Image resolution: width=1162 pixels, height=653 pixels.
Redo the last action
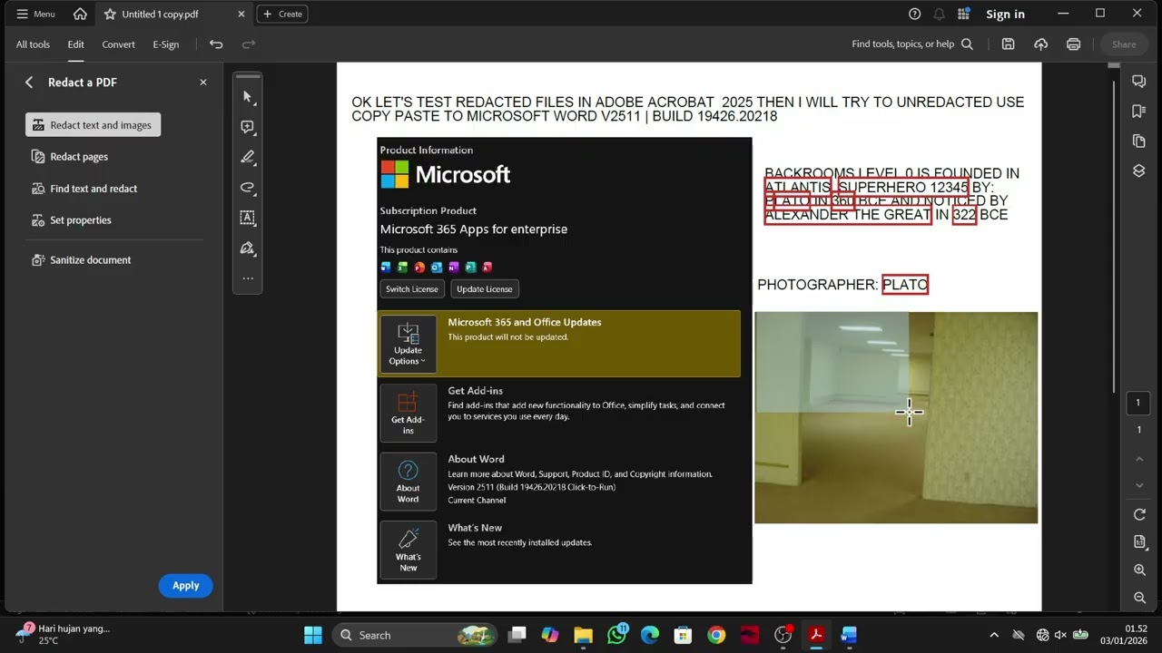[x=249, y=44]
